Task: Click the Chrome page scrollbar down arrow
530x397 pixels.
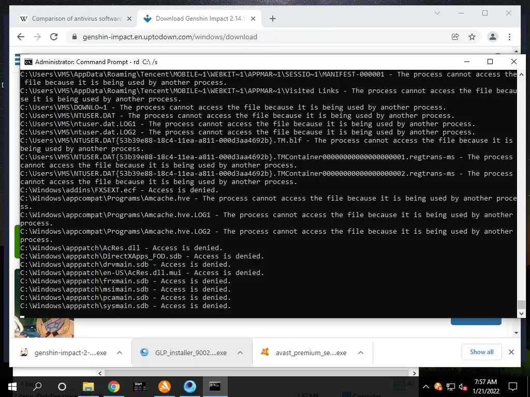Action: coord(516,333)
